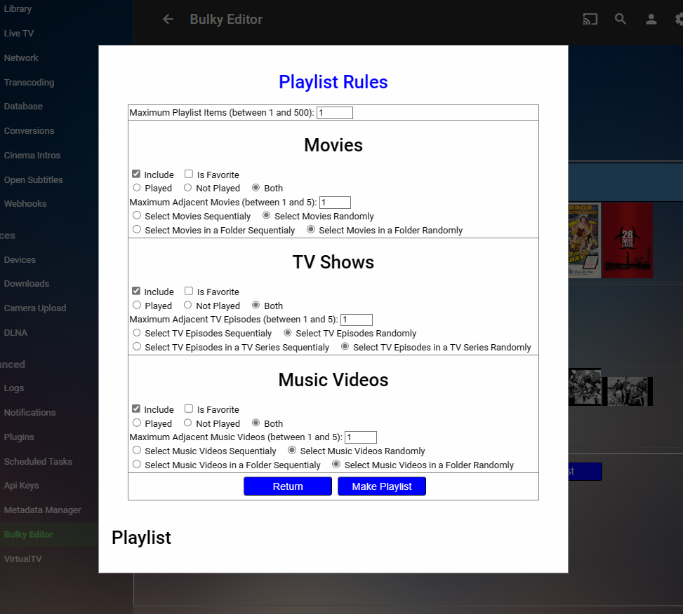Choose Select Movies Sequentially option
Screen dimensions: 683x614
tap(136, 215)
